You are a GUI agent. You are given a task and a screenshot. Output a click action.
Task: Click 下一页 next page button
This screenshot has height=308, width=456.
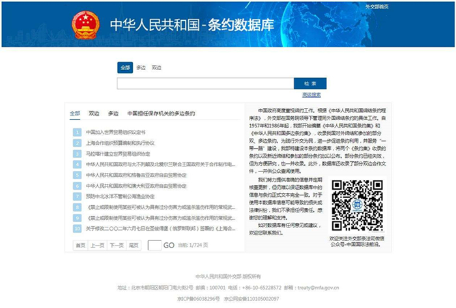tap(117, 246)
